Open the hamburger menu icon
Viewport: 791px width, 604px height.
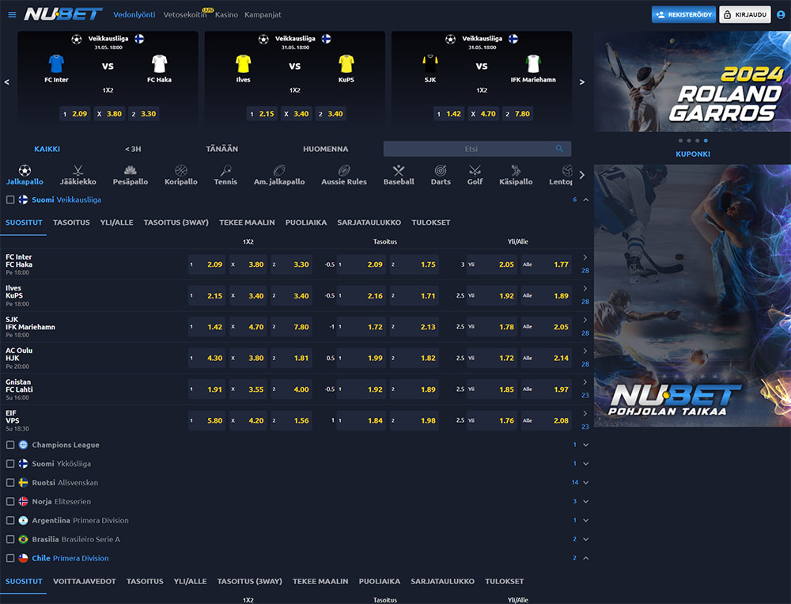point(12,15)
